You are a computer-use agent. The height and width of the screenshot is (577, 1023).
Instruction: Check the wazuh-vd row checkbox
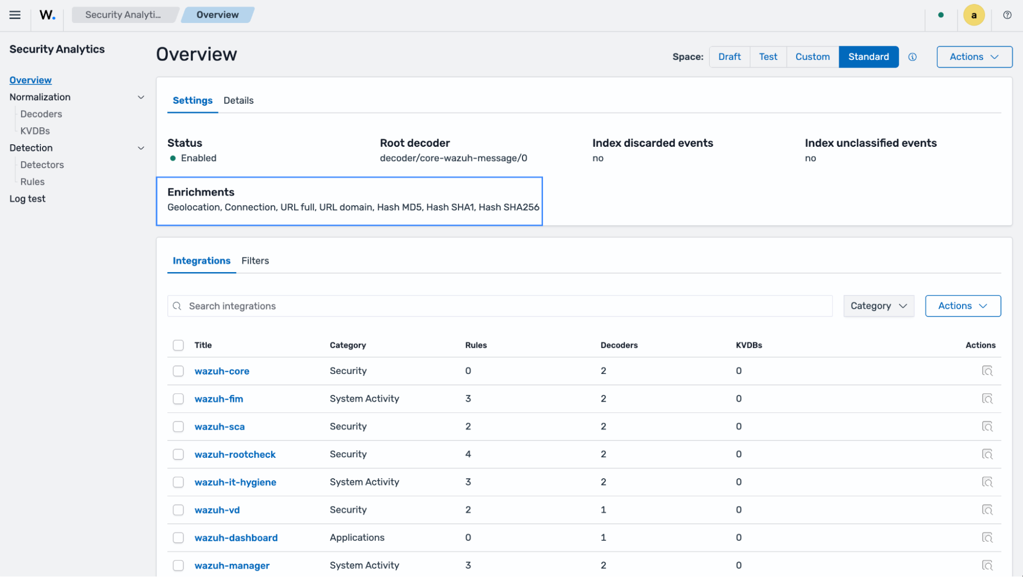[x=178, y=509]
